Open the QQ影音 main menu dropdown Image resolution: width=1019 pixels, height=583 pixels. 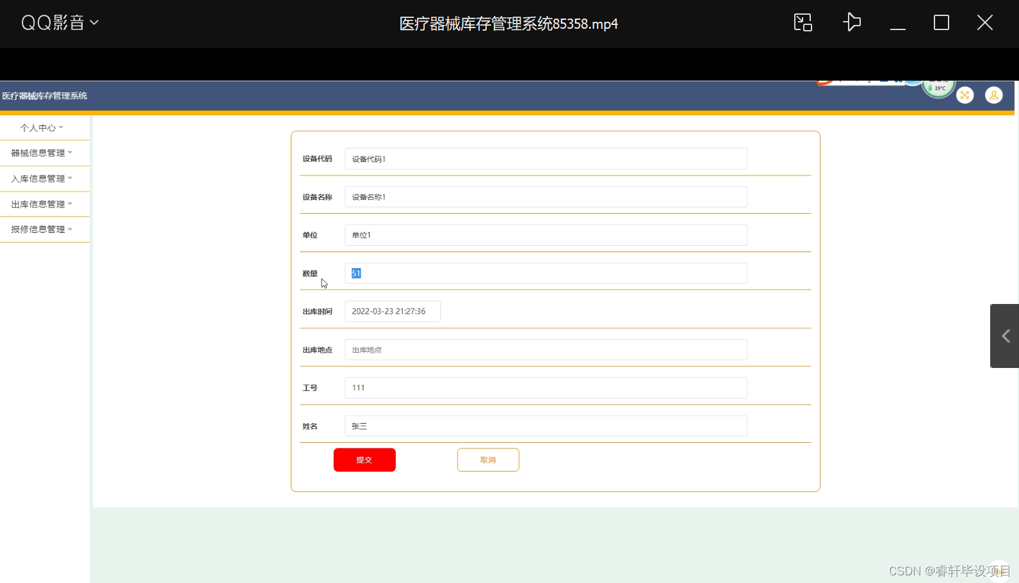[x=60, y=23]
